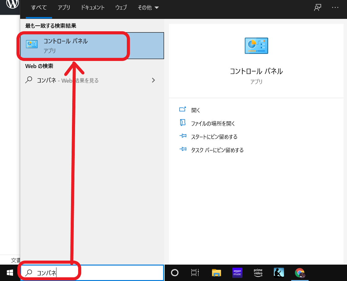The height and width of the screenshot is (281, 347).
Task: Click the magnifier icon in search box
Action: tap(29, 273)
